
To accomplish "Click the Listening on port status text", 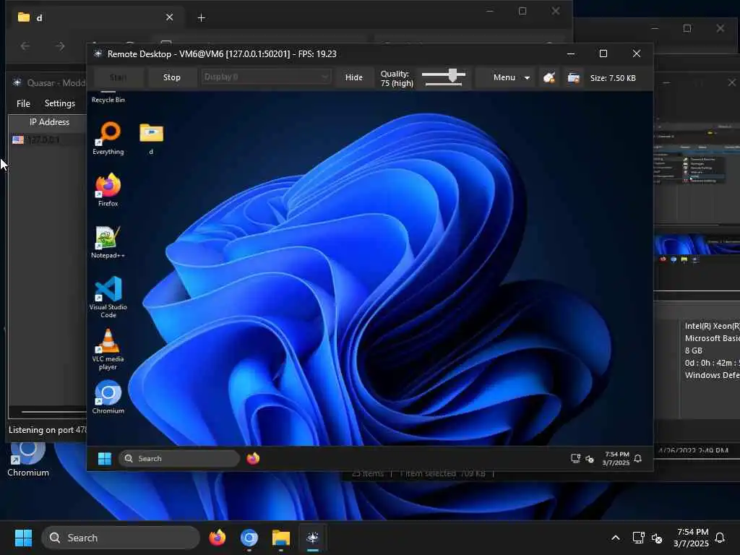I will pyautogui.click(x=48, y=430).
